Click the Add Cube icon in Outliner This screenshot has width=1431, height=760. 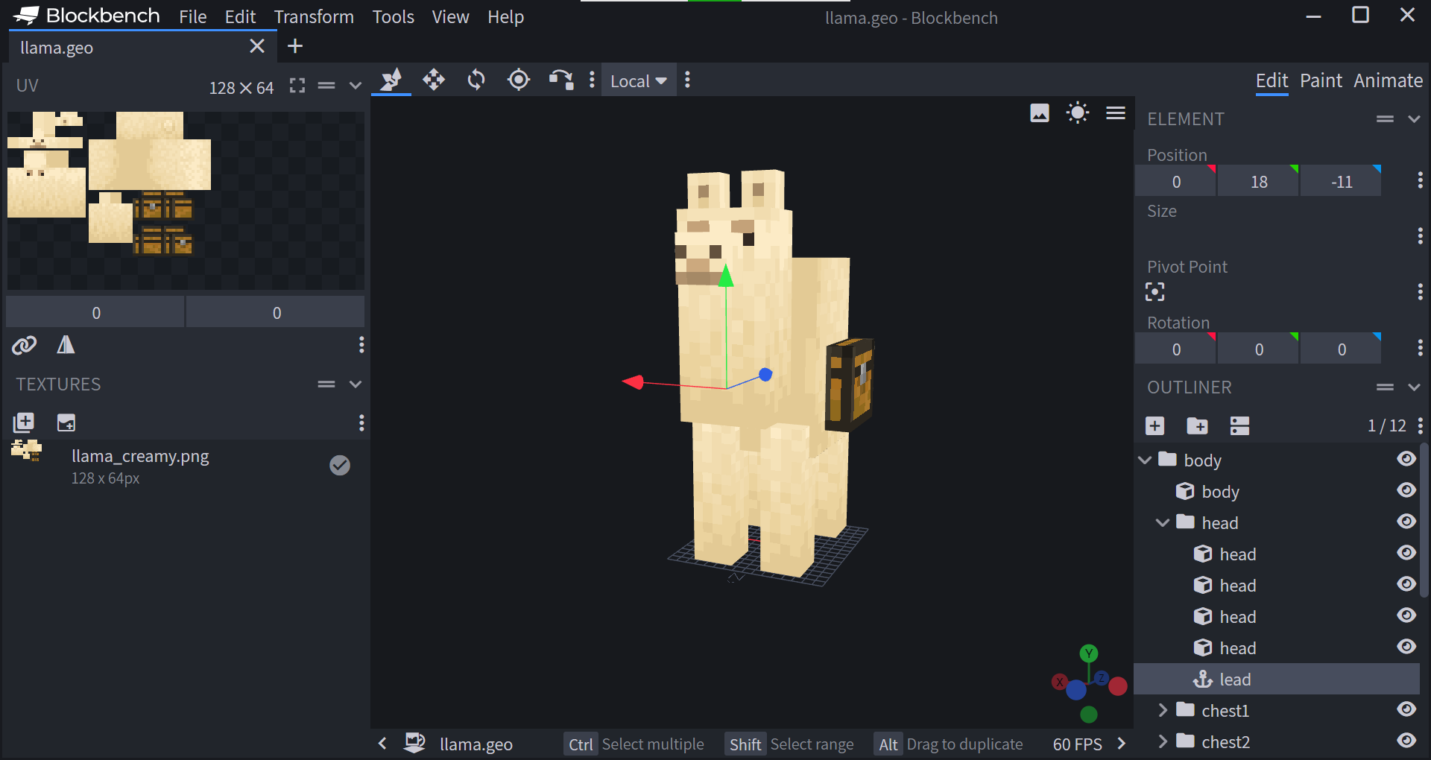pyautogui.click(x=1155, y=425)
